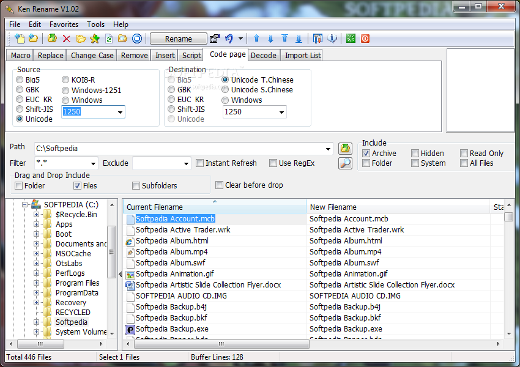The height and width of the screenshot is (367, 520).
Task: Click the Softpedia Backup.exe file icon
Action: coord(130,329)
